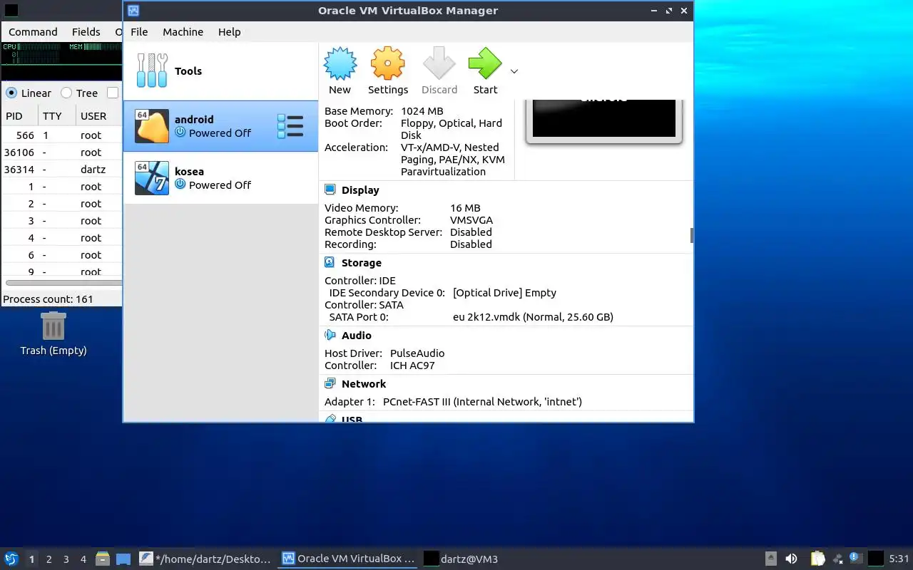Click process list horizontal scrollbar
Viewport: 913px width, 570px height.
63,283
